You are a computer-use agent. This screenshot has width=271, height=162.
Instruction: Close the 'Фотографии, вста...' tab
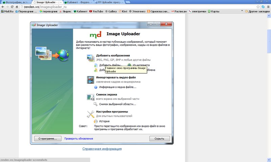[30, 2]
